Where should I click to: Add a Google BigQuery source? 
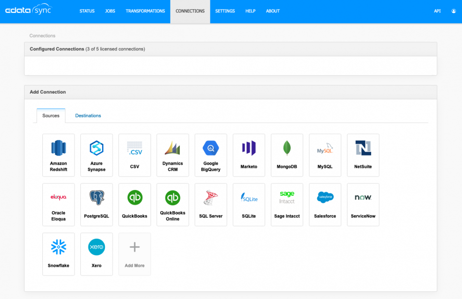click(210, 155)
